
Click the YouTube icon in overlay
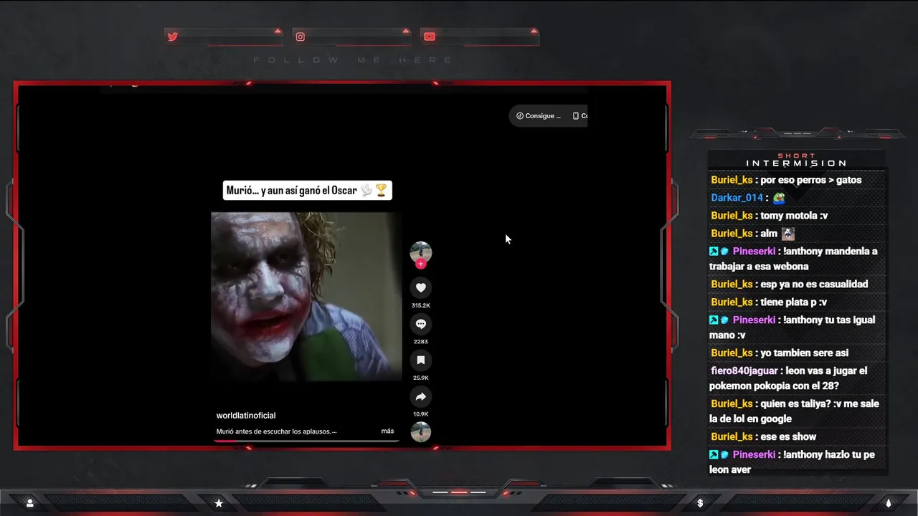pyautogui.click(x=429, y=37)
